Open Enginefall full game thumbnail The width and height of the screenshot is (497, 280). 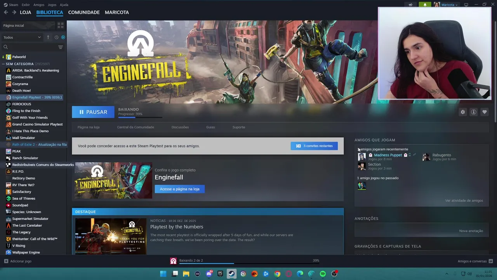pos(113,180)
